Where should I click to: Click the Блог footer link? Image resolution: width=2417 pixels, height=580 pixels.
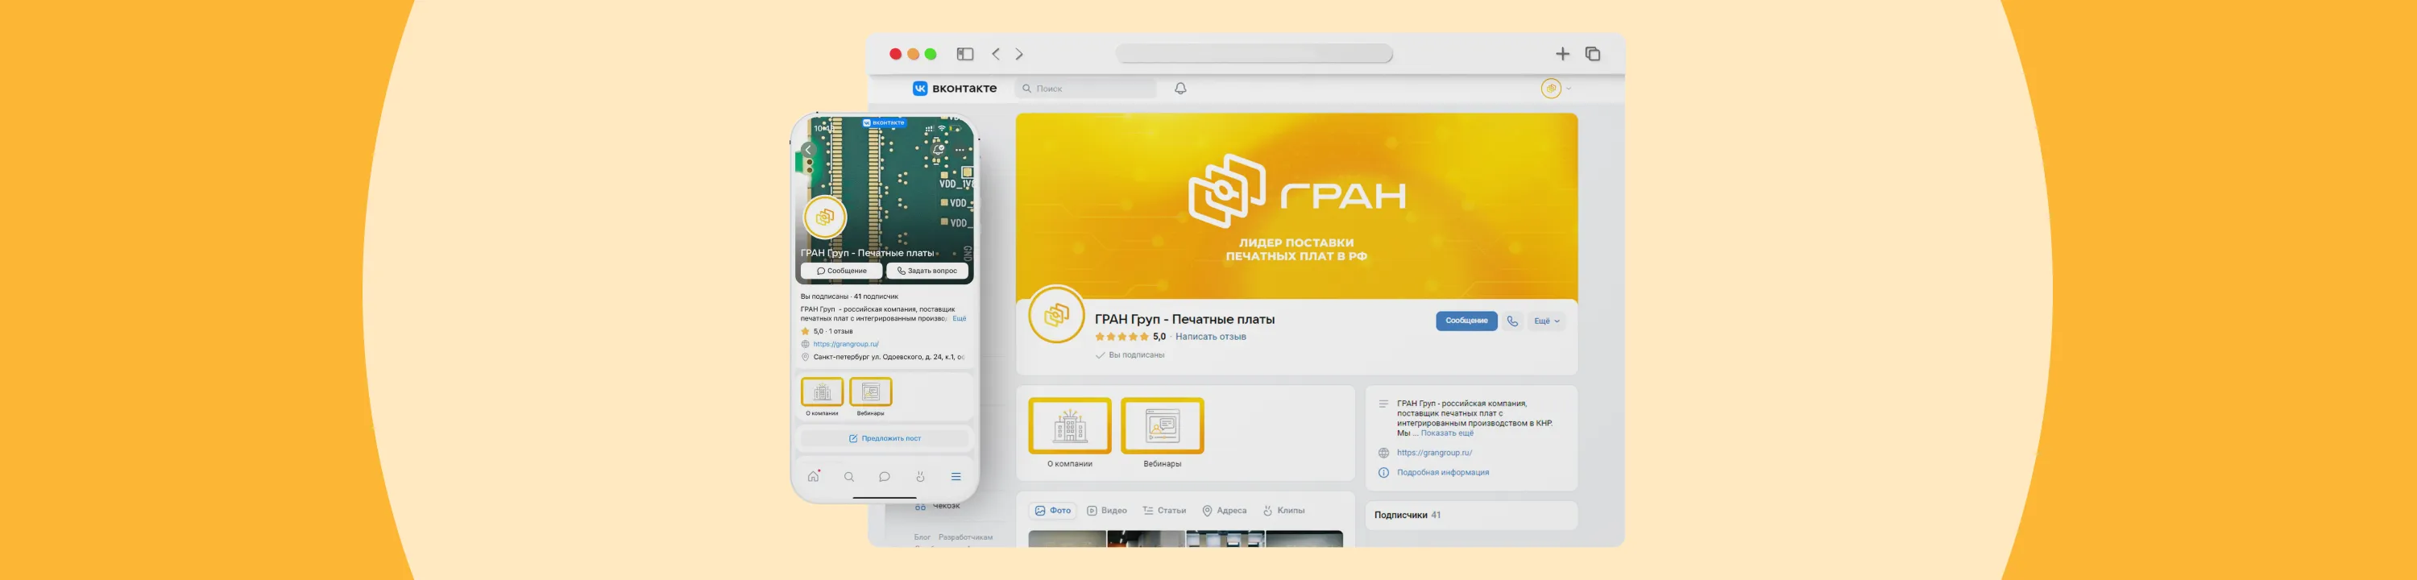(922, 538)
